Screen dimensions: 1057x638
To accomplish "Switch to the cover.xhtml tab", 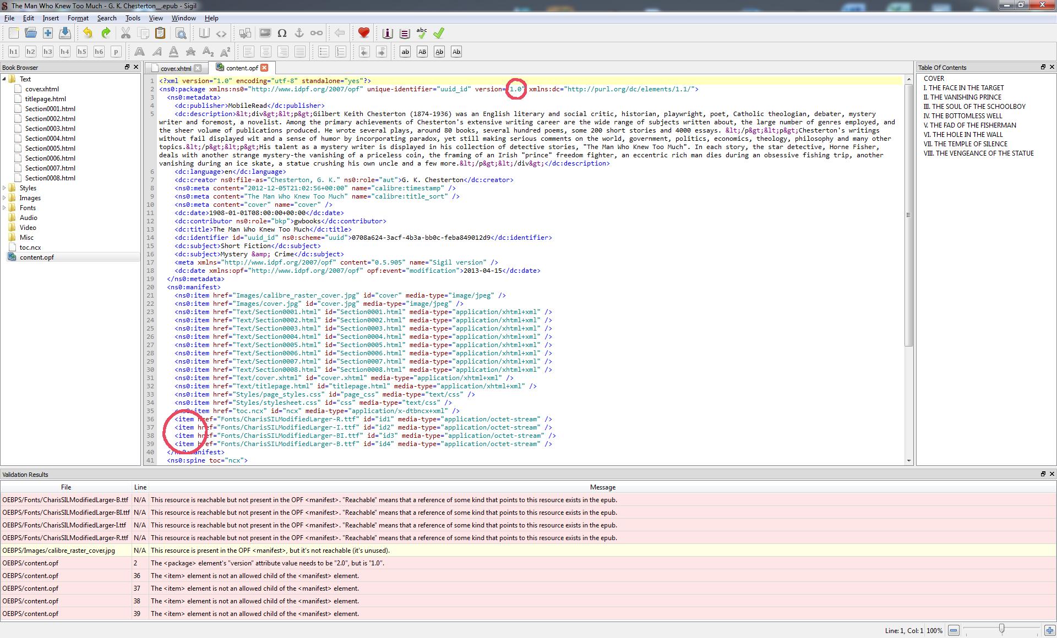I will point(176,68).
